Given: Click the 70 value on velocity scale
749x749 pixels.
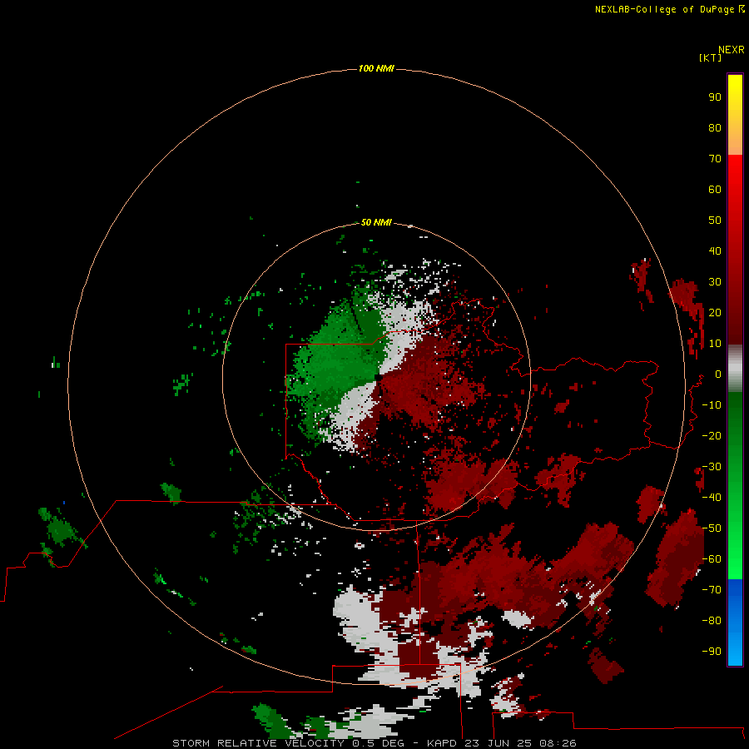Looking at the screenshot, I should (715, 159).
